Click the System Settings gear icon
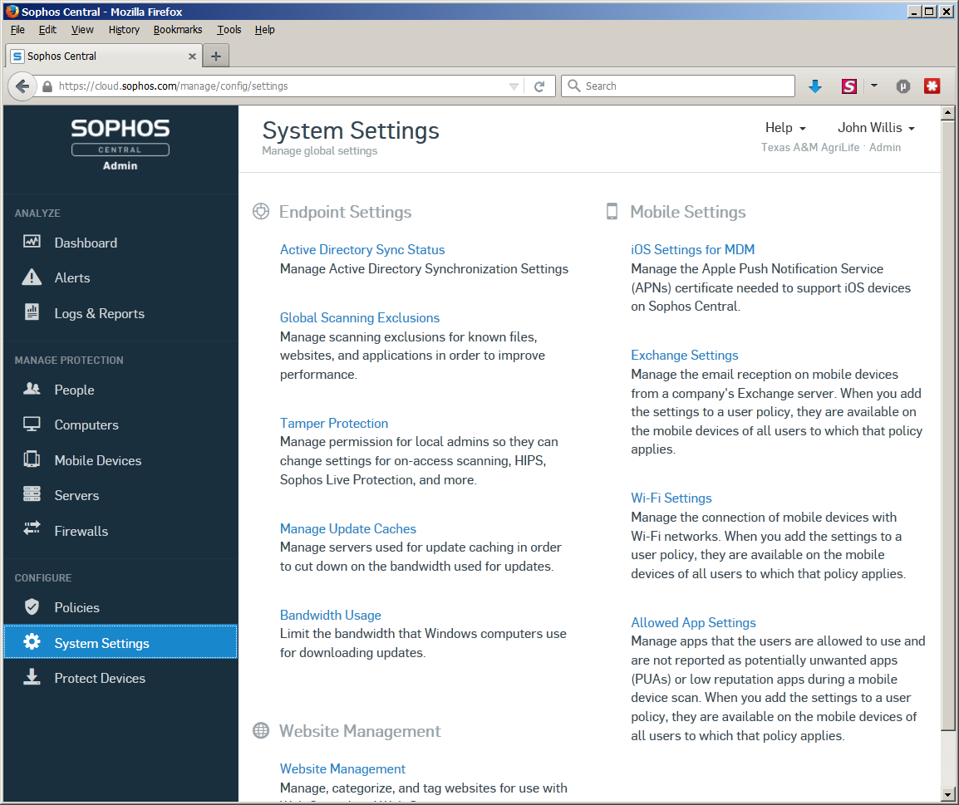Image resolution: width=959 pixels, height=805 pixels. click(32, 642)
